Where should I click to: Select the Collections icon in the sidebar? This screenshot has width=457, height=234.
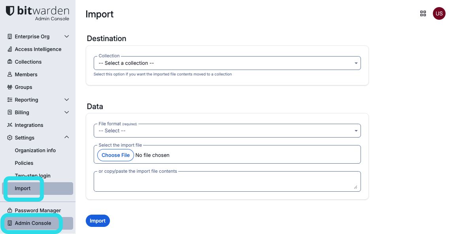click(x=9, y=62)
